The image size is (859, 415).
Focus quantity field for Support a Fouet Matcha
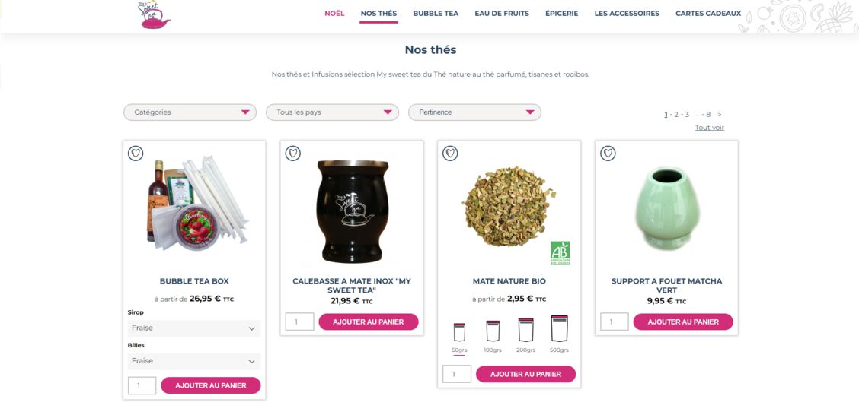pyautogui.click(x=614, y=322)
